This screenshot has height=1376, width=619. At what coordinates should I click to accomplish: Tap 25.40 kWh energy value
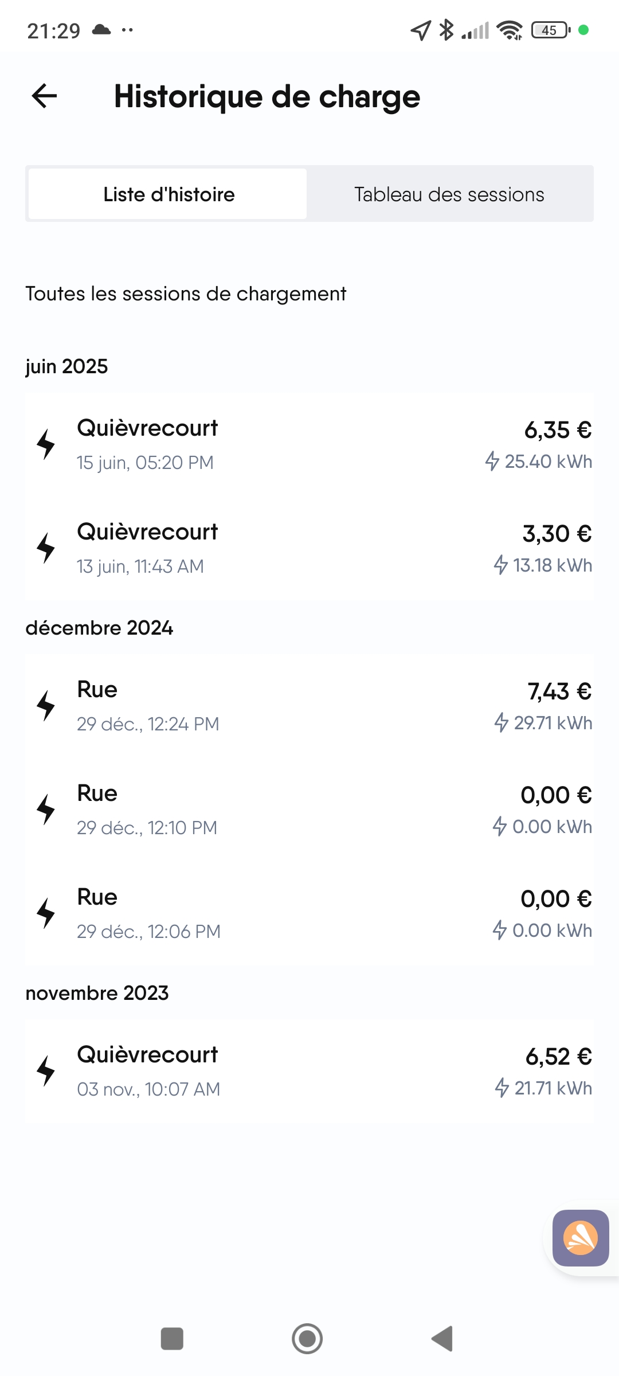pos(547,462)
